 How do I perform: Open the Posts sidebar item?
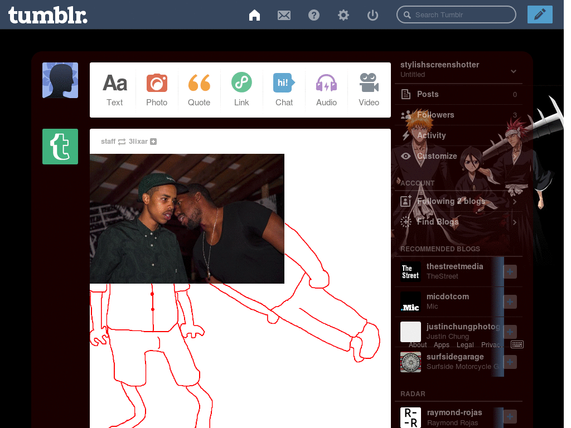pos(427,94)
